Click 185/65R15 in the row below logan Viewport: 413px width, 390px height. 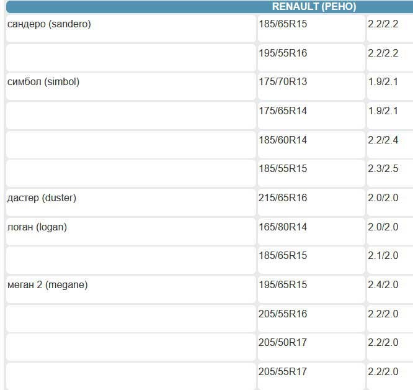(x=311, y=261)
